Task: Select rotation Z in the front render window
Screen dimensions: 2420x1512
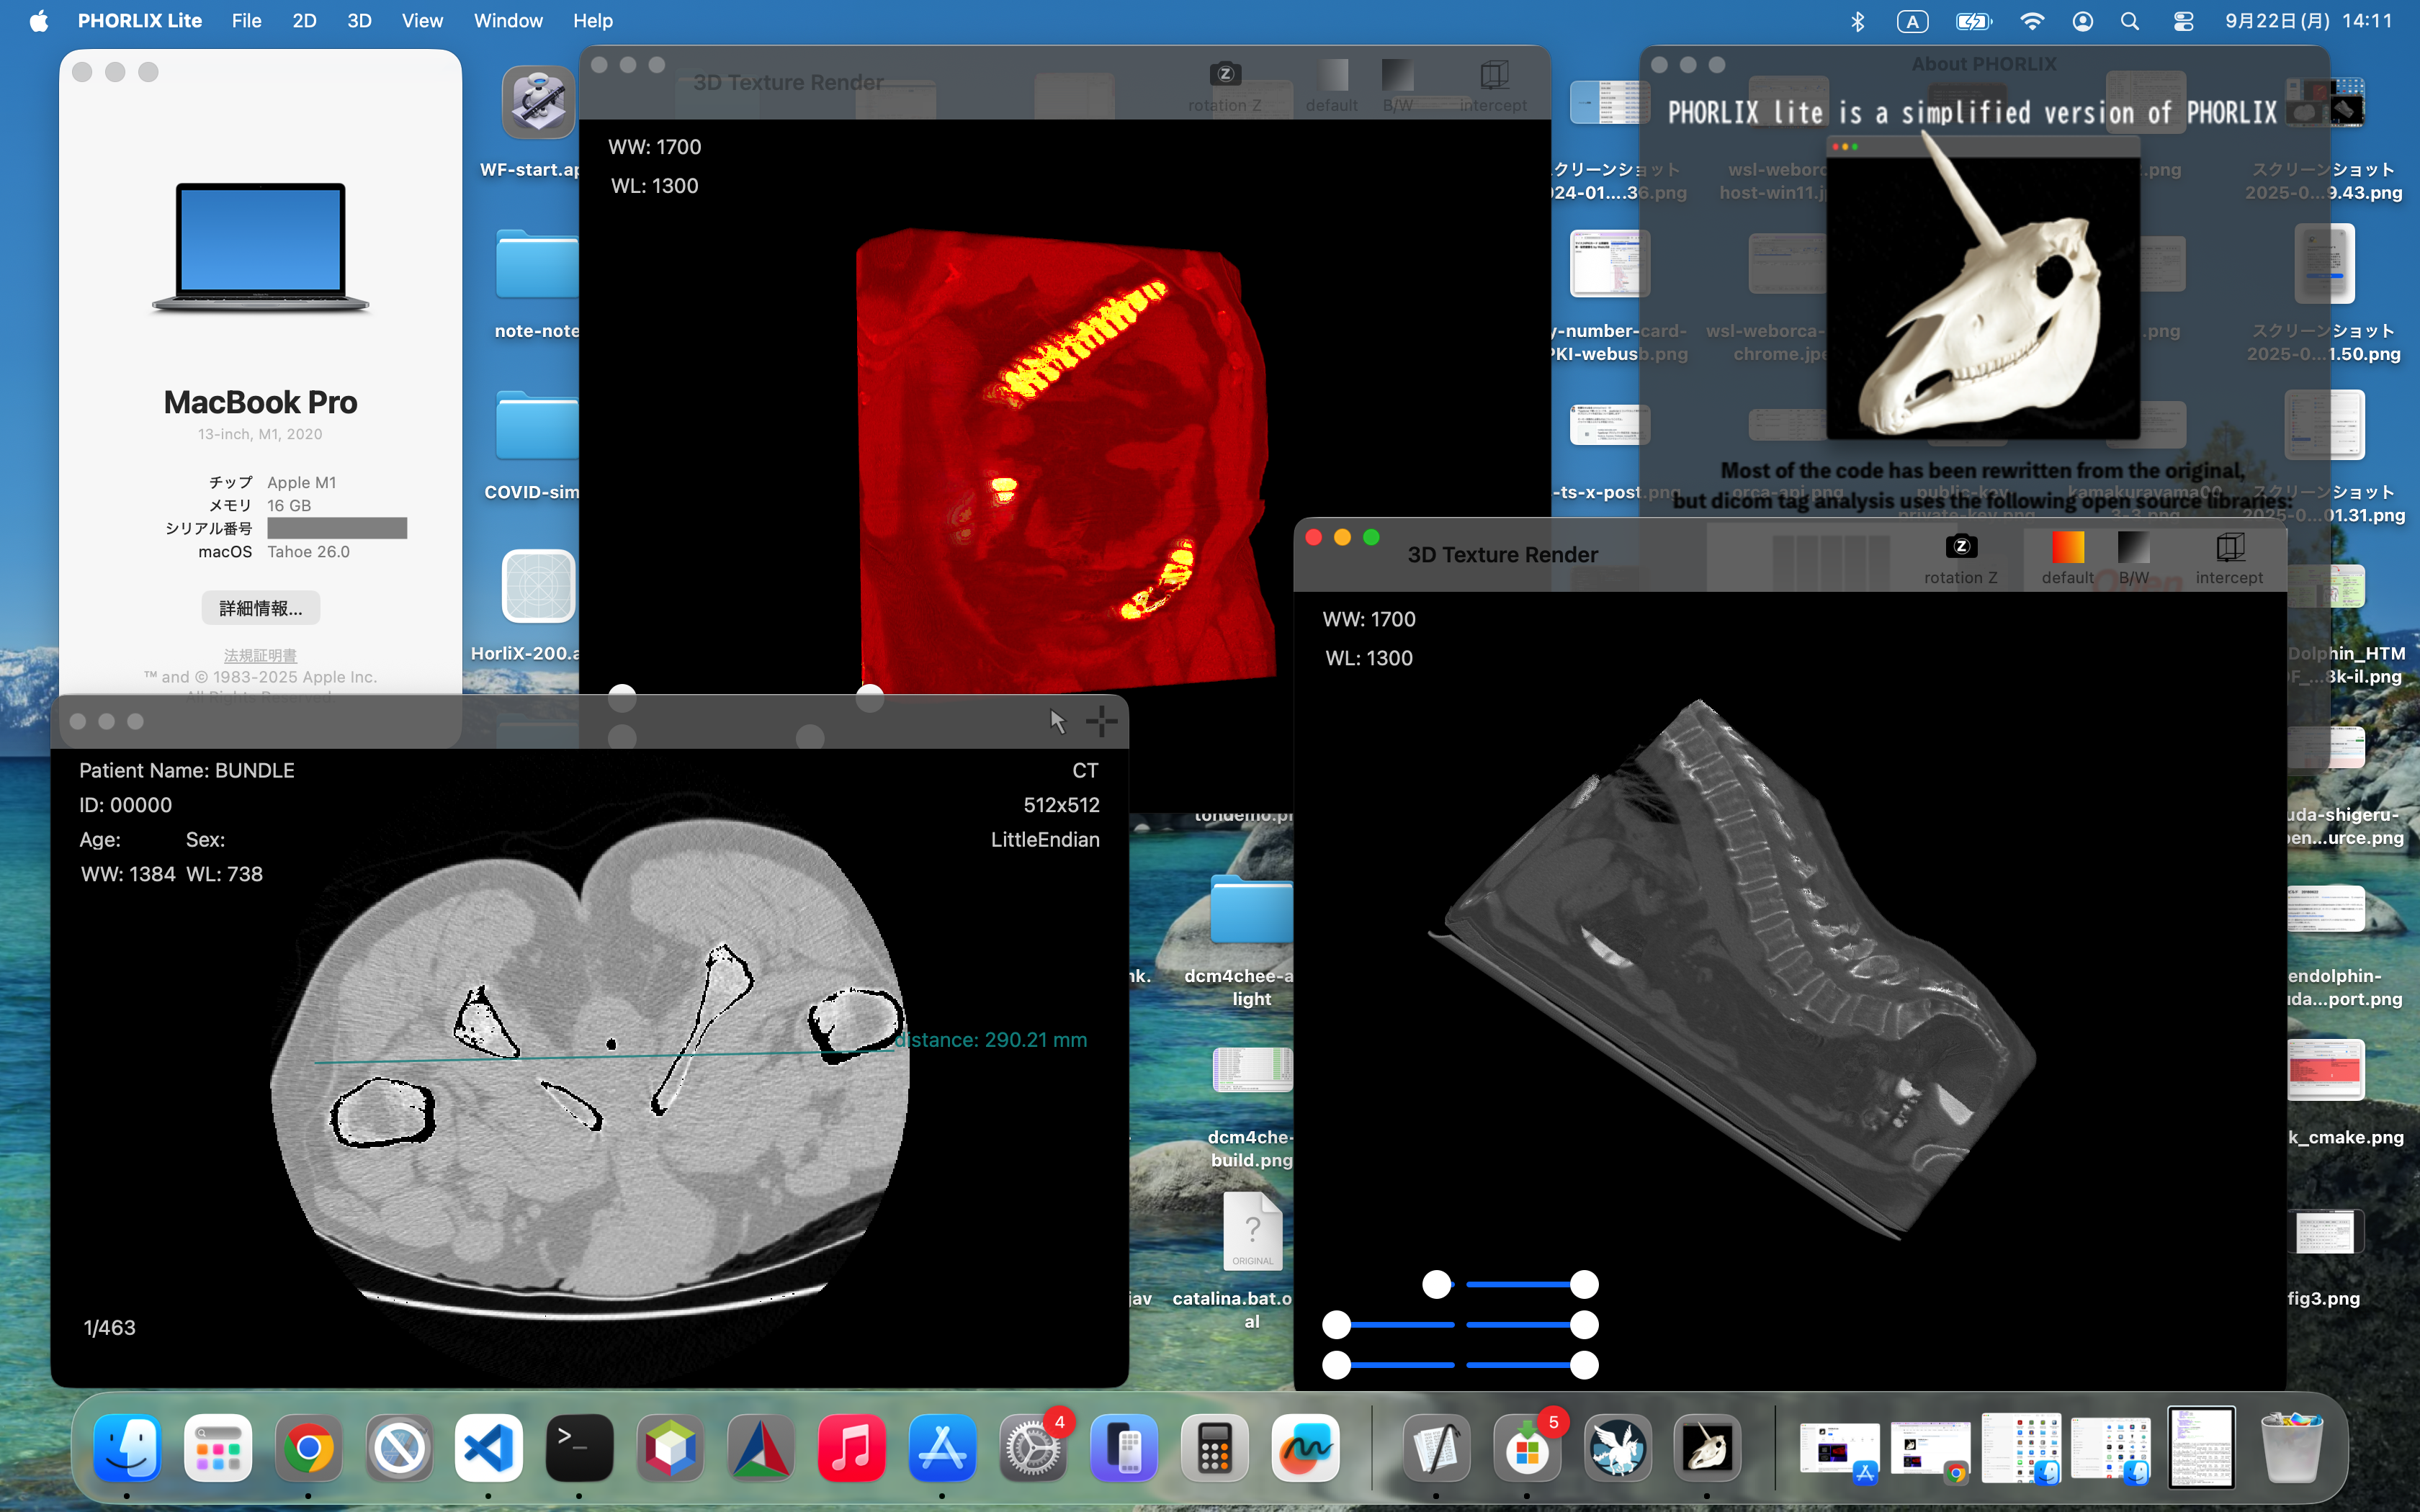Action: tap(1960, 559)
